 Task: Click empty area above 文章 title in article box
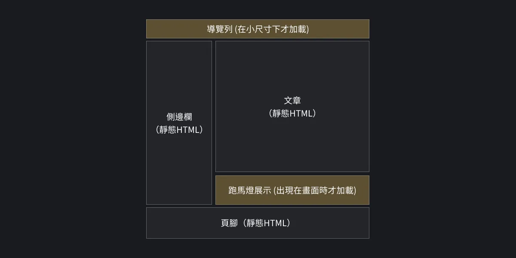coord(292,64)
